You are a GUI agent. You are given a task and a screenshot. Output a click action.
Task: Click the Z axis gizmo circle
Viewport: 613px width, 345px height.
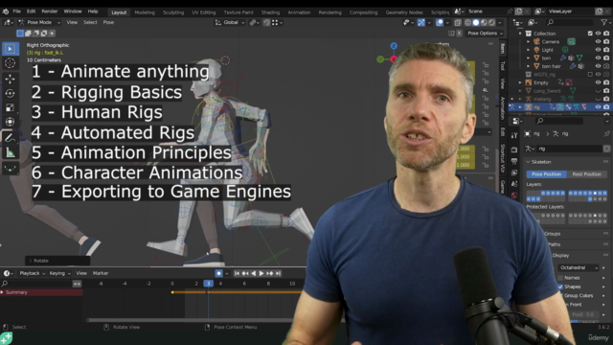pos(394,46)
